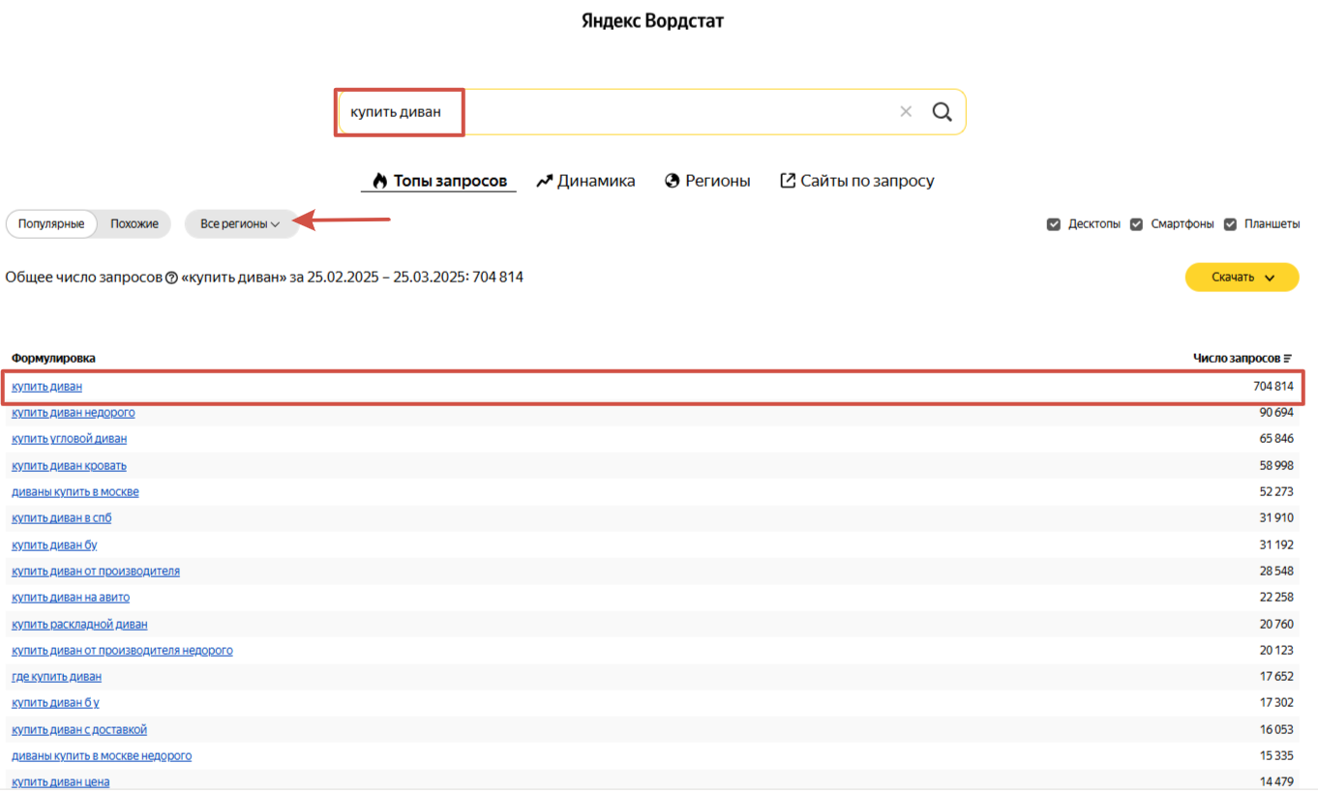Toggle the Смартфоны checkbox
The height and width of the screenshot is (793, 1318).
tap(1136, 224)
